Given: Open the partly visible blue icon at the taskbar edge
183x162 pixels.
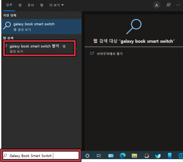Looking at the screenshot, I should pos(181,156).
